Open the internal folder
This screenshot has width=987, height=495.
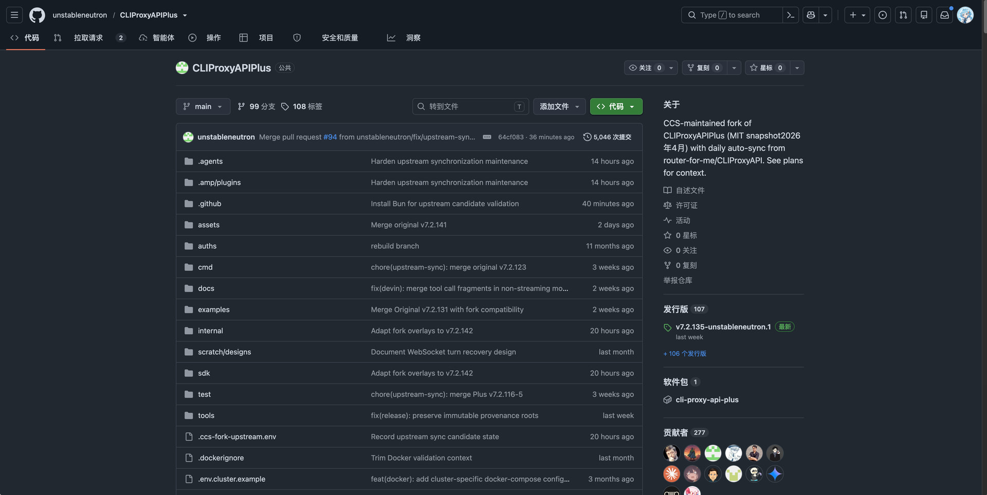click(x=210, y=331)
